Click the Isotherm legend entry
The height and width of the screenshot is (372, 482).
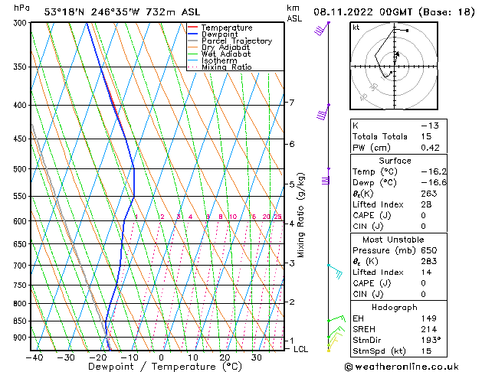219,60
